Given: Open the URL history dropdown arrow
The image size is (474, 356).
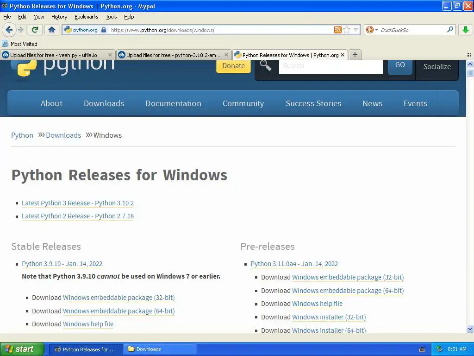Looking at the screenshot, I should coord(356,30).
